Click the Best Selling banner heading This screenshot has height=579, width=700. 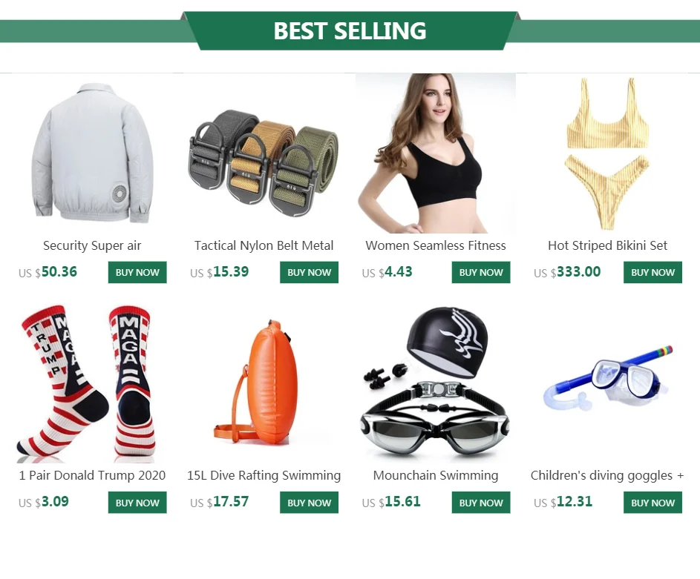pyautogui.click(x=350, y=30)
